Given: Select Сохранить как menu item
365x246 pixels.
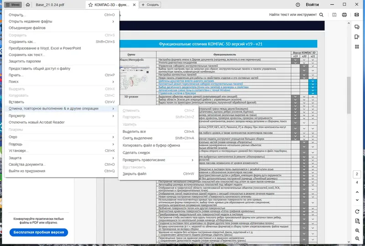Looking at the screenshot, I should [62, 42].
